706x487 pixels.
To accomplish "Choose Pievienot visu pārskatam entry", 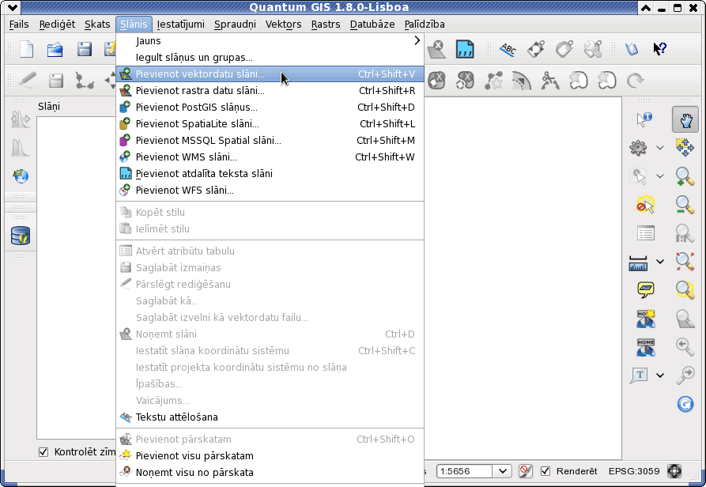I will pos(270,456).
